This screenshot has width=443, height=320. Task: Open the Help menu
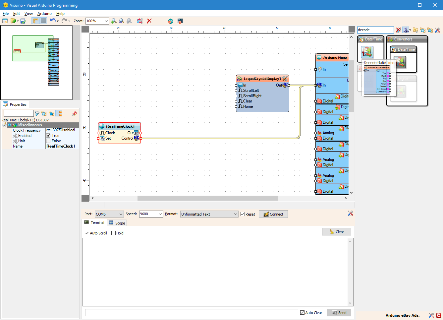click(60, 14)
